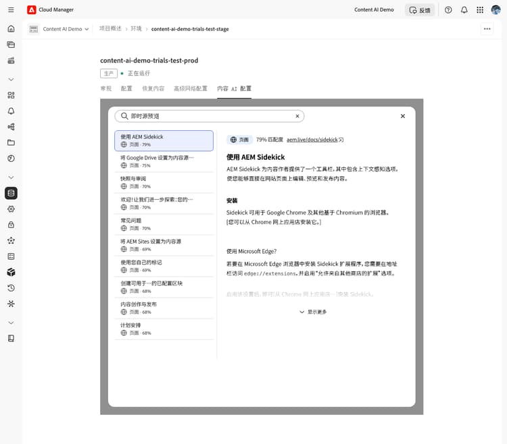Select the 欢迎!让我们进一步探索 result
Screen dimensions: 507x444
164,203
